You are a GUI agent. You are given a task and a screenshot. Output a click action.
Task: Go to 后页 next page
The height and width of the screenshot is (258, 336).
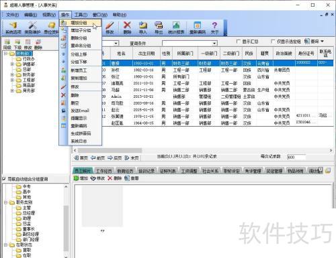pyautogui.click(x=114, y=158)
